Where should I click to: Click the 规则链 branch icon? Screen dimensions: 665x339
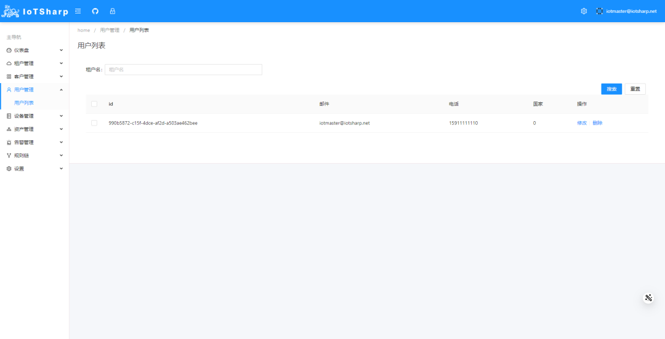click(x=9, y=156)
